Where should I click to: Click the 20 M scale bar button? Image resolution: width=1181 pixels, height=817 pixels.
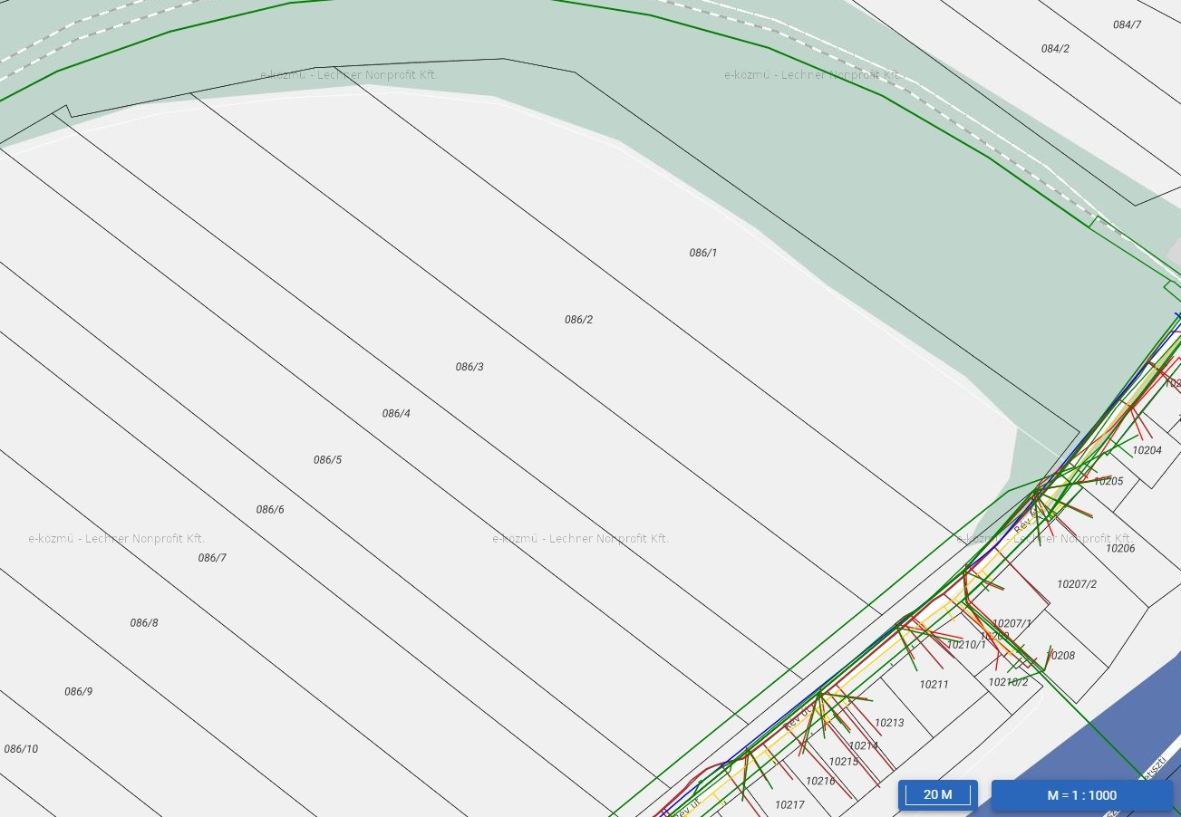coord(937,795)
